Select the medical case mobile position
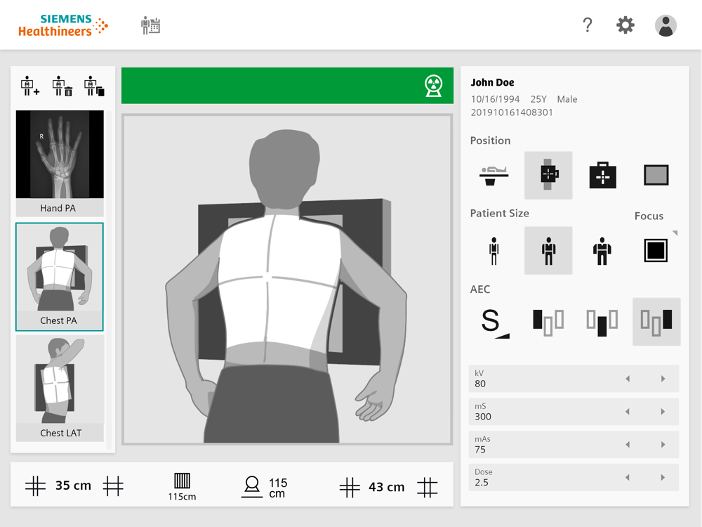702x527 pixels. (x=602, y=175)
